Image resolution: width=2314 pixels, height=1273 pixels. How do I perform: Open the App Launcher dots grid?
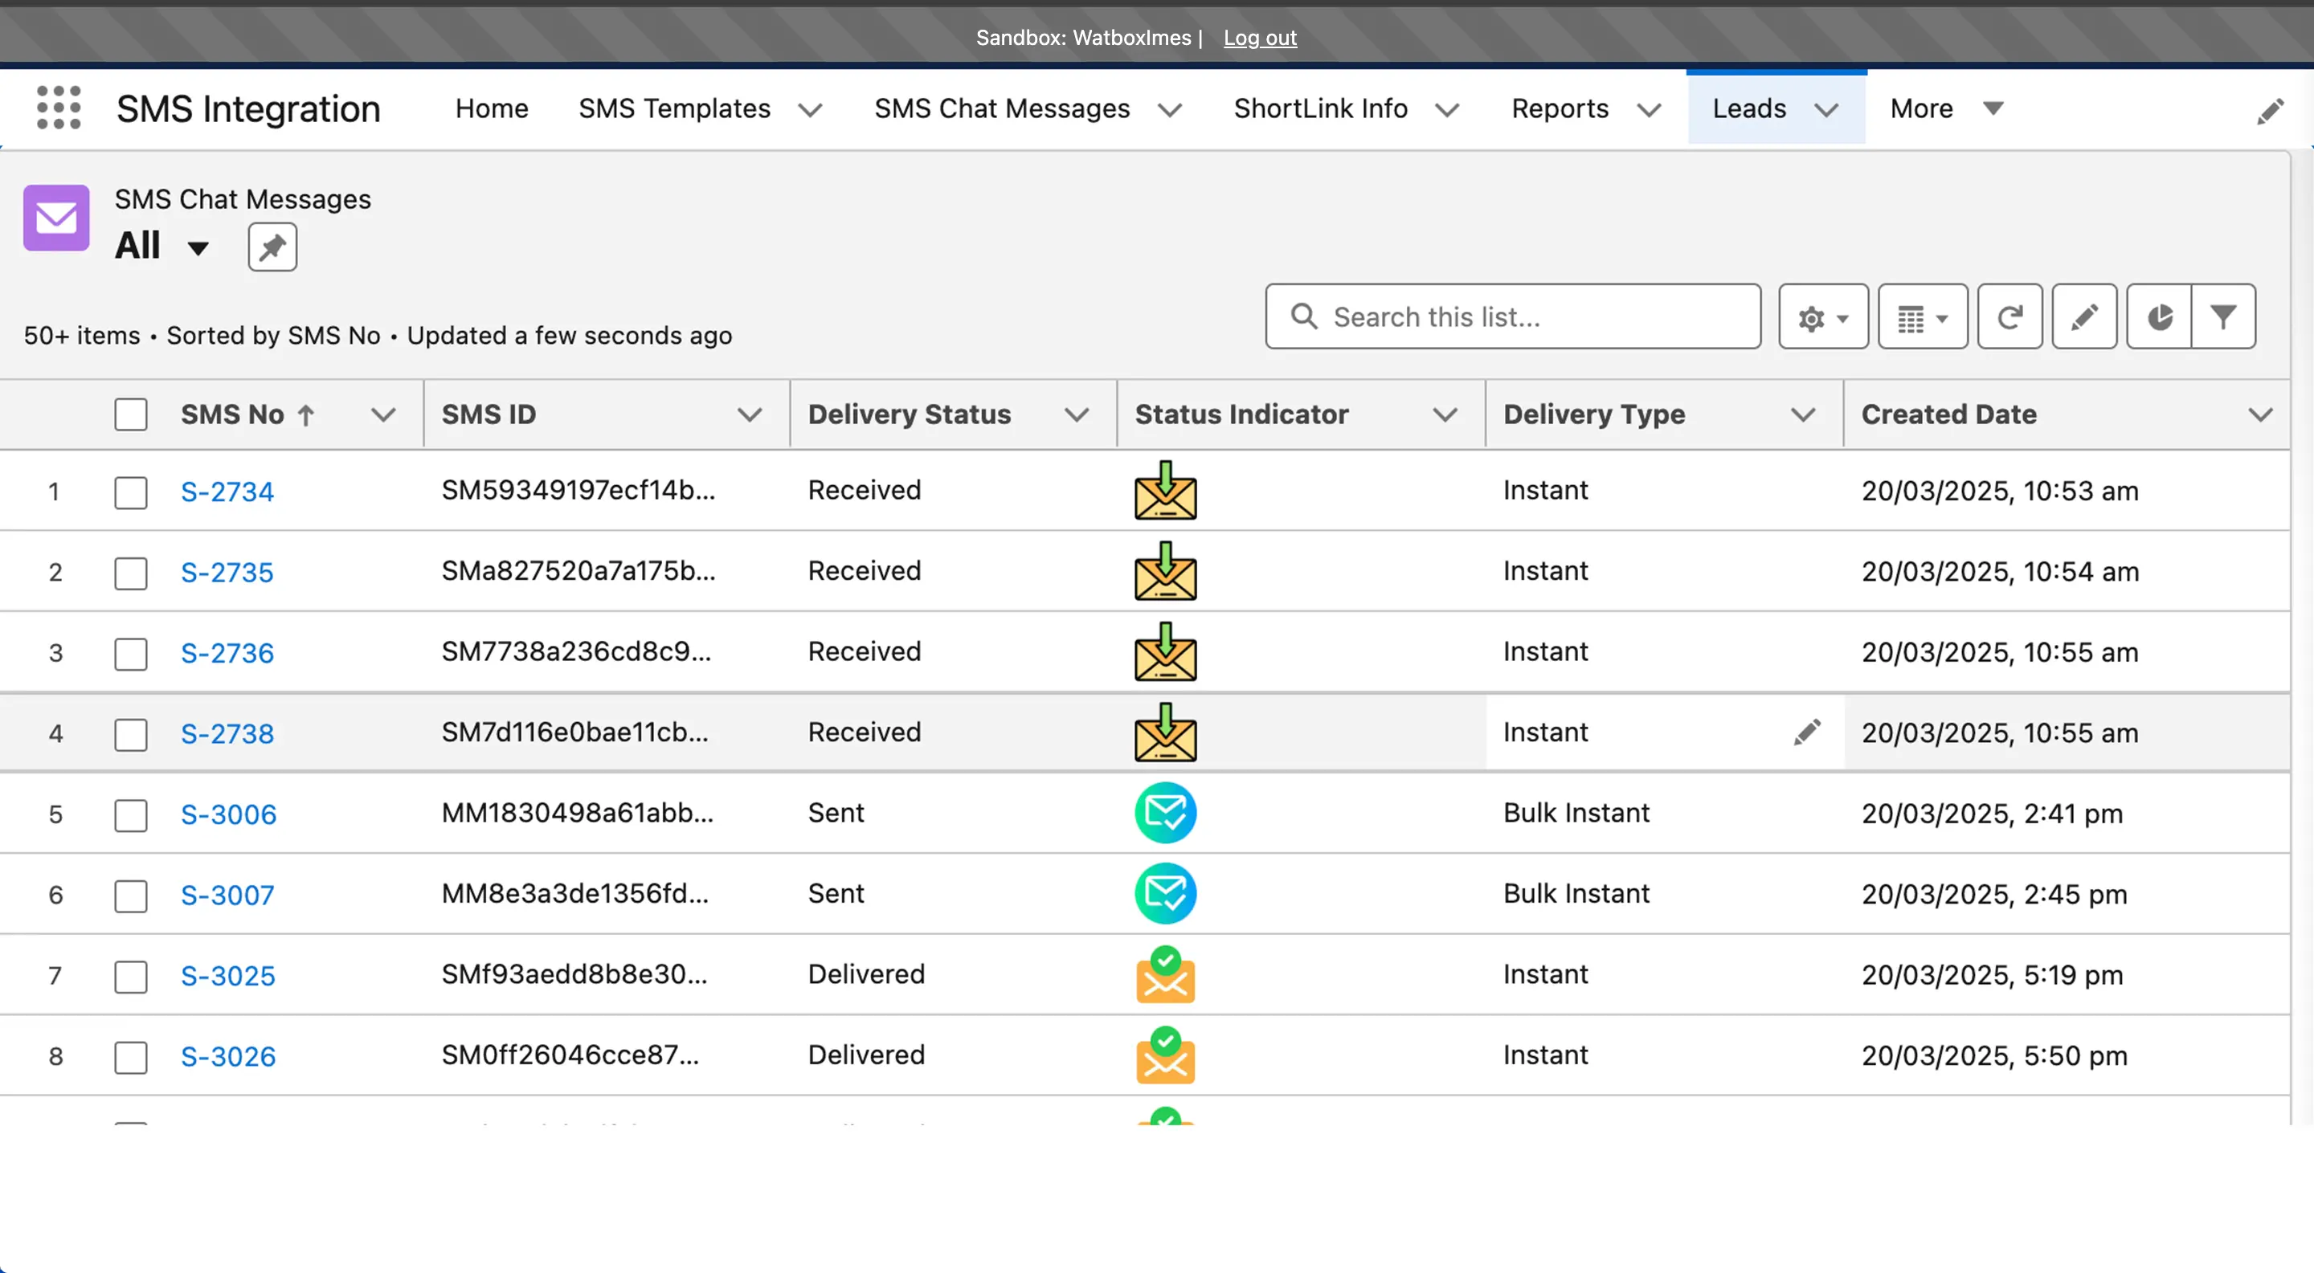(x=59, y=108)
